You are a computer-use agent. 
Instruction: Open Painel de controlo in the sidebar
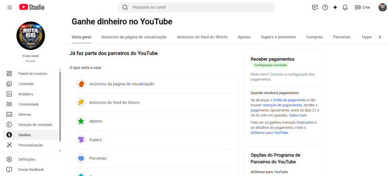click(31, 74)
